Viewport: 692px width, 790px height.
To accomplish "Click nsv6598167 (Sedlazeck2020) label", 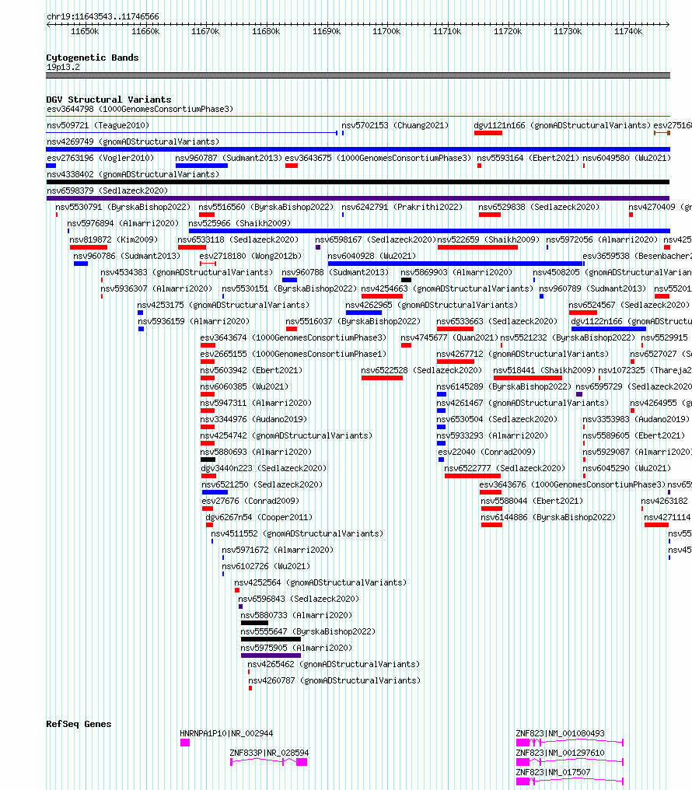I will click(x=376, y=239).
